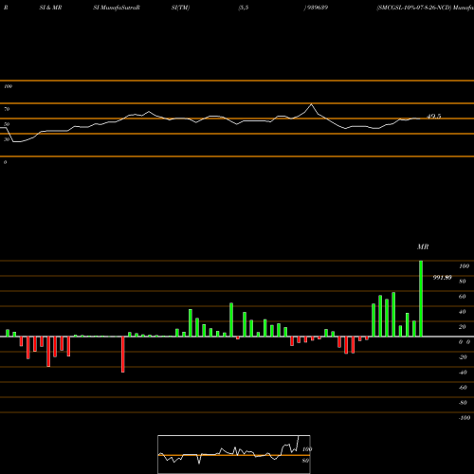
Task: Click the 991.99 value label
Action: (442, 278)
